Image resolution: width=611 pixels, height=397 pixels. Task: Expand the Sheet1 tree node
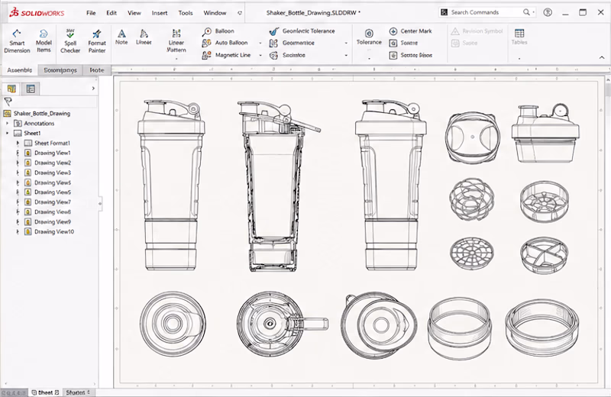7,134
